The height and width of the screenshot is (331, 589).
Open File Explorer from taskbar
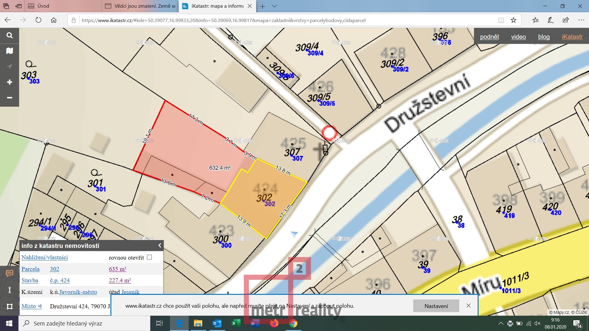tap(198, 323)
